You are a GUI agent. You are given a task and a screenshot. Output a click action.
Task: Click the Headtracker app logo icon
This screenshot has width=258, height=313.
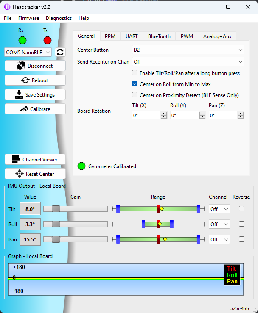point(7,7)
